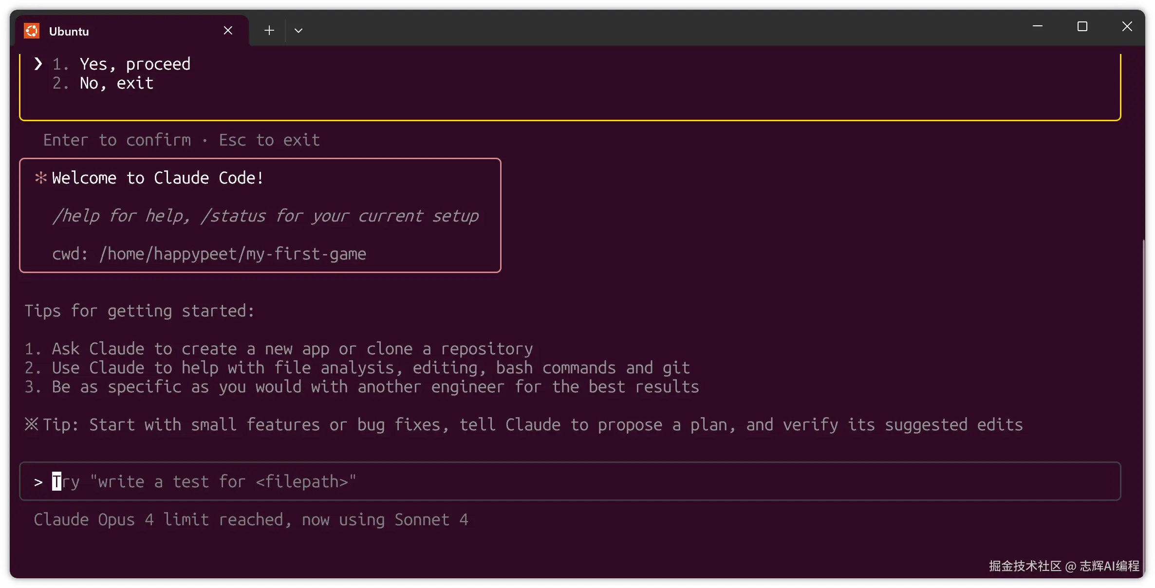
Task: Select option 1 Yes, proceed
Action: tap(134, 64)
